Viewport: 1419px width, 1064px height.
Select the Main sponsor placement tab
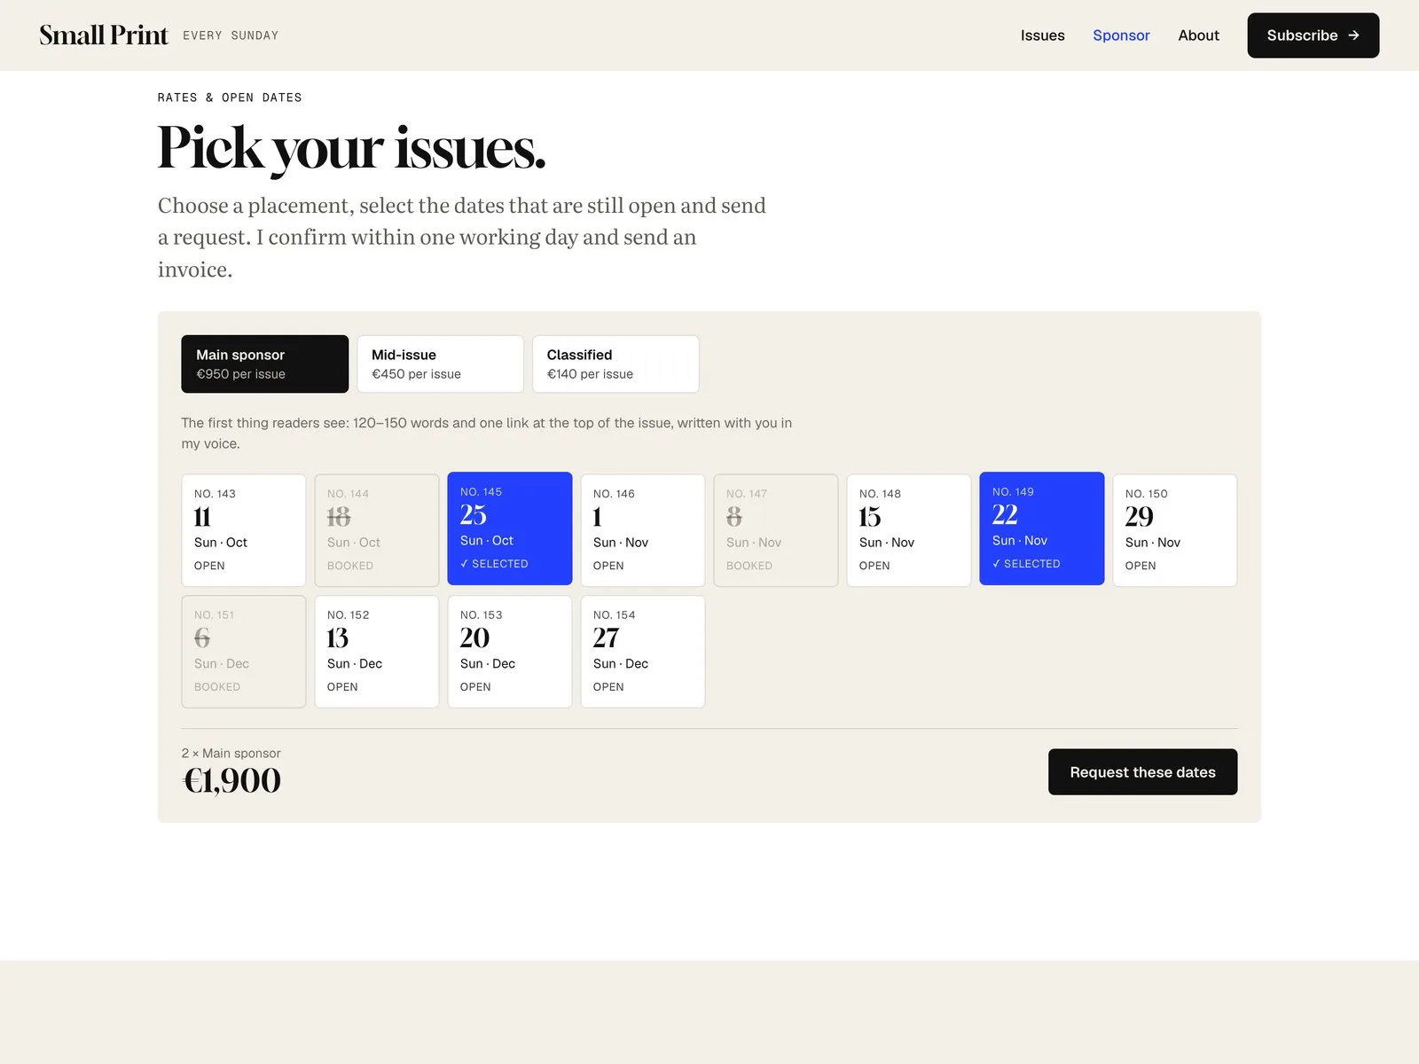264,364
